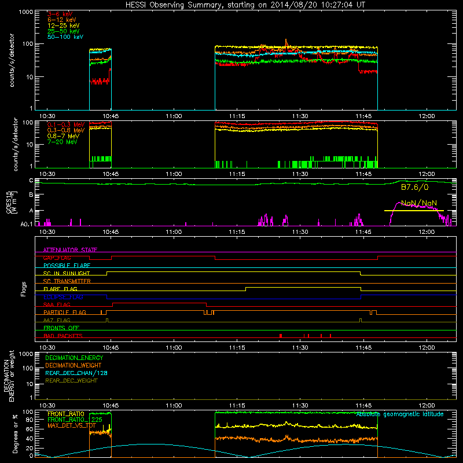Select the POSSIBLE_FLARE flag label

(x=67, y=266)
